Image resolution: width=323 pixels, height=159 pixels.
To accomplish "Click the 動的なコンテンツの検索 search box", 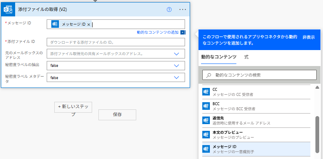I will tap(259, 75).
